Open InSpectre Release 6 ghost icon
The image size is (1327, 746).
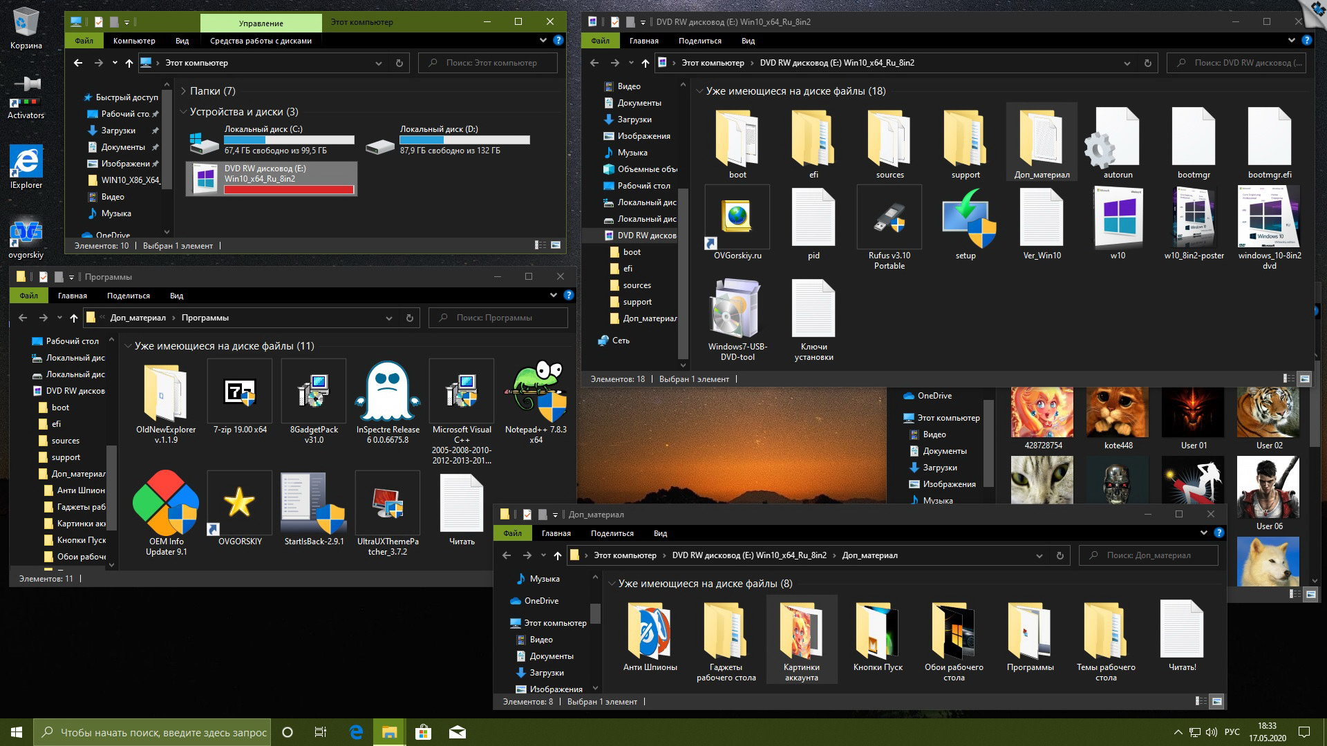(387, 392)
